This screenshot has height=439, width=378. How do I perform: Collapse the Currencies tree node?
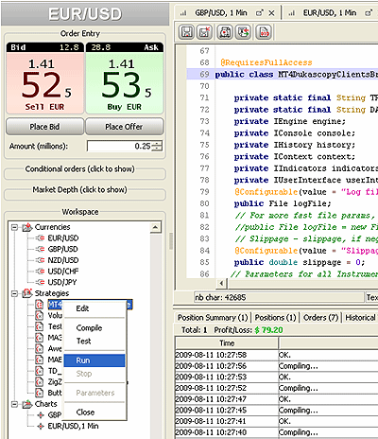(14, 227)
